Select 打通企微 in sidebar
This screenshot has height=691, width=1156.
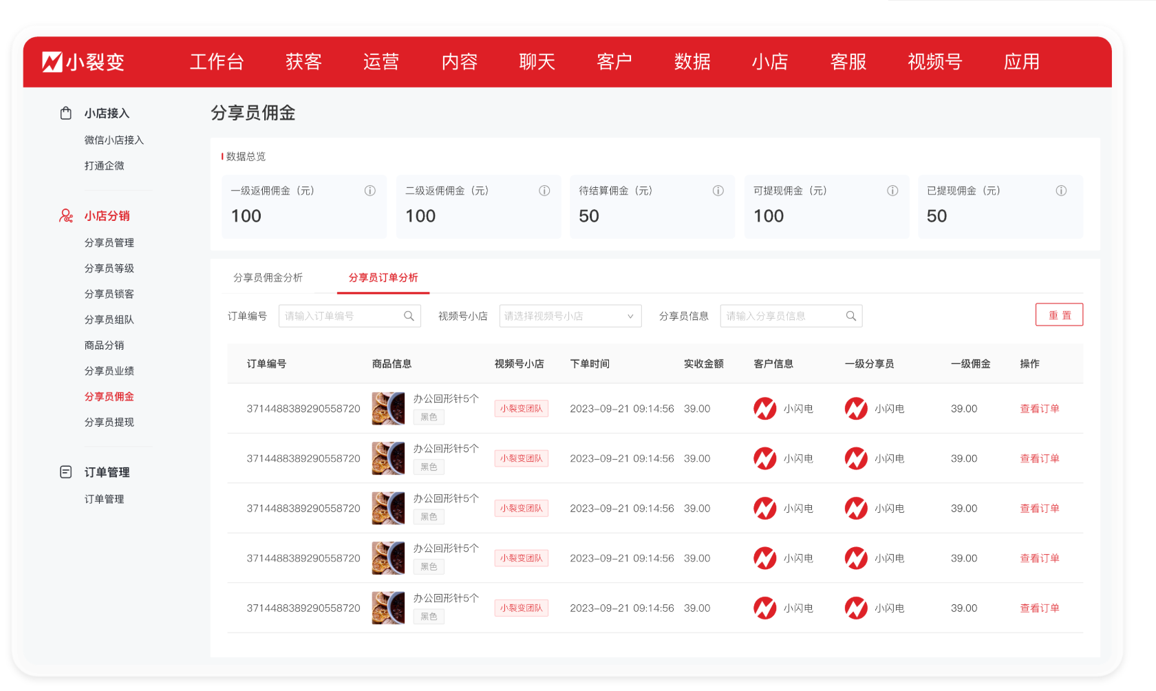tap(105, 165)
